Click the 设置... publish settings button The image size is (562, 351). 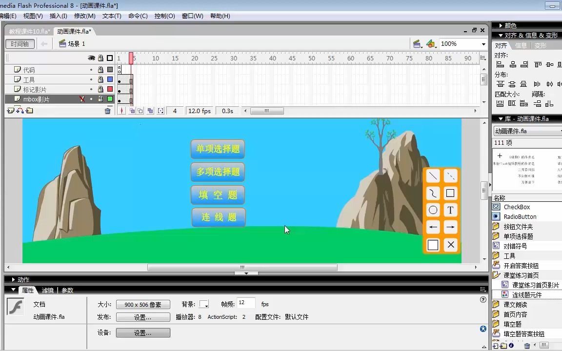coord(142,317)
